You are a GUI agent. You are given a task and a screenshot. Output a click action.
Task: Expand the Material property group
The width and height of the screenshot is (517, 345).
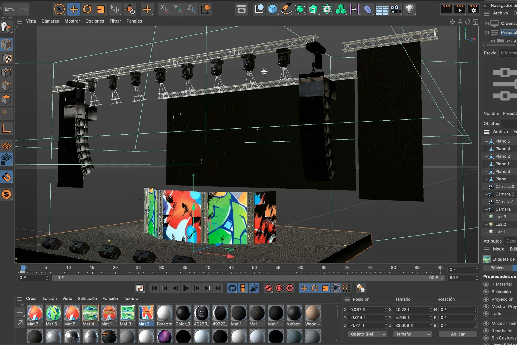coord(493,284)
